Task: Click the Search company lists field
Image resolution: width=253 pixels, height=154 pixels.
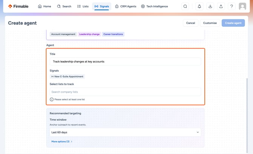Action: [125, 92]
